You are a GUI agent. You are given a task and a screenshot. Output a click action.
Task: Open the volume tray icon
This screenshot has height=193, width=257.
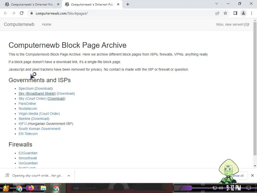pos(221,188)
